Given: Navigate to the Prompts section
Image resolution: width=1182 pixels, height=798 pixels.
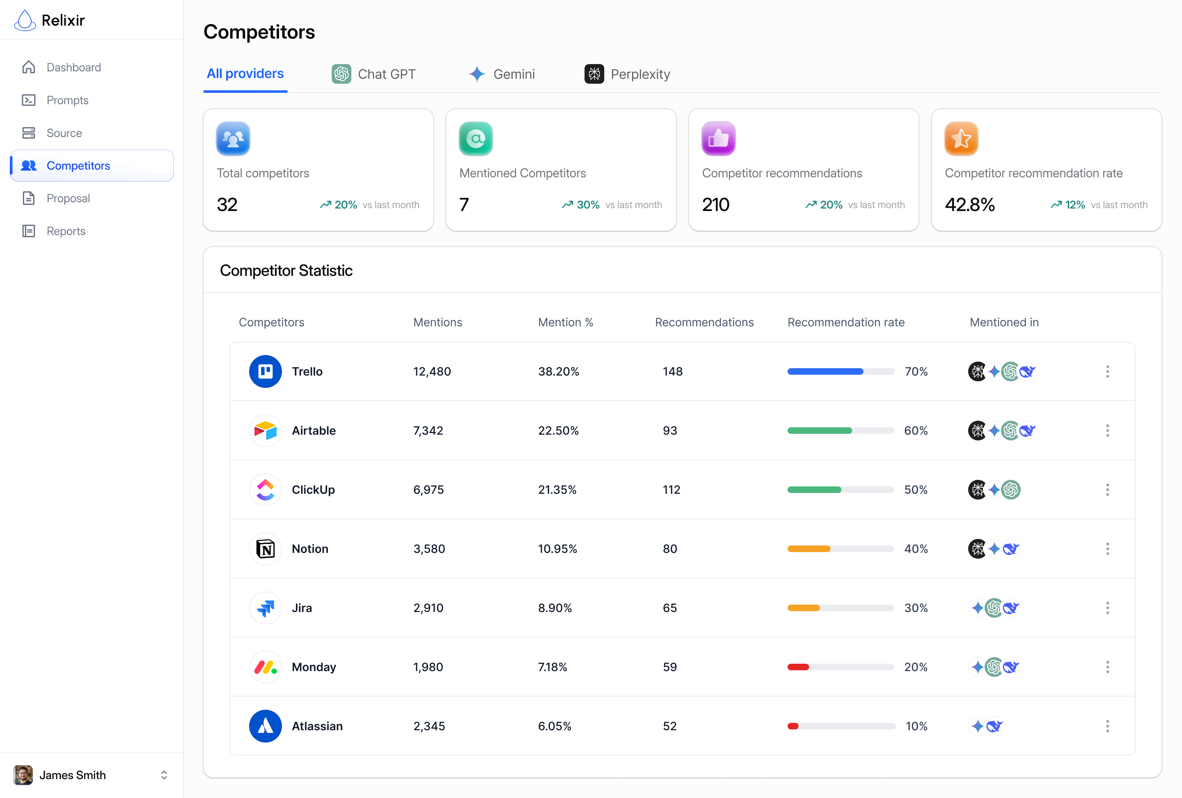Looking at the screenshot, I should (x=67, y=100).
